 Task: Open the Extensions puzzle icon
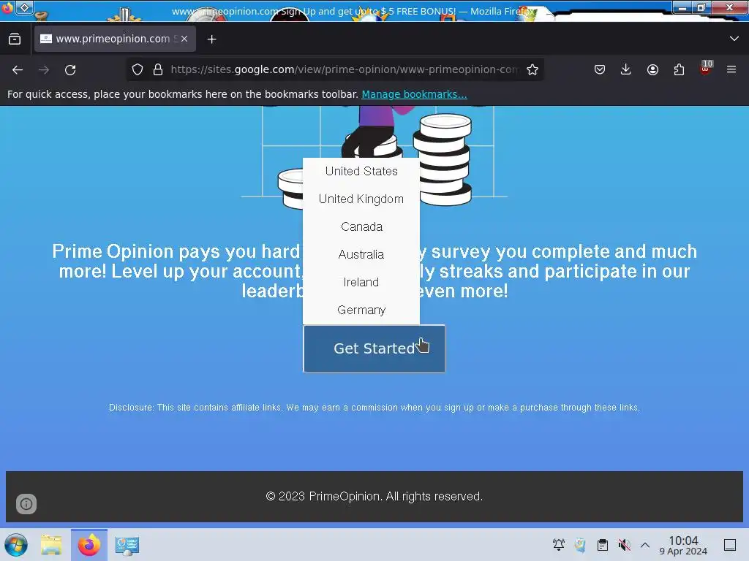tap(679, 69)
